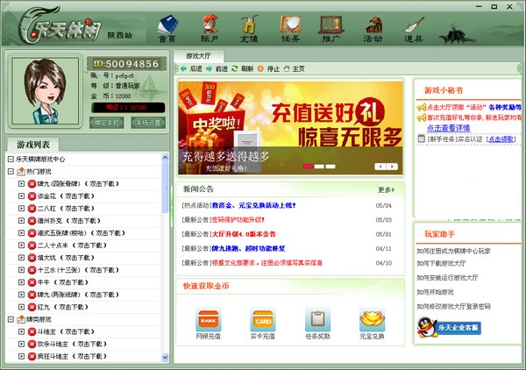
Task: Open help link 如何修改游戏大厅登录密码
Action: 453,306
